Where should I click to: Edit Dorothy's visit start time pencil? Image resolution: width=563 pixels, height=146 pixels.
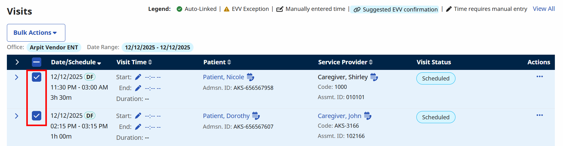coord(138,116)
